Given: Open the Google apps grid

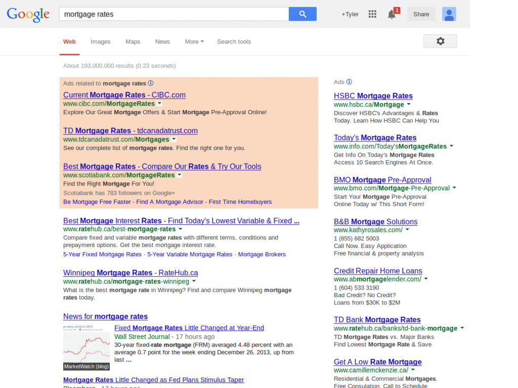Looking at the screenshot, I should point(372,14).
